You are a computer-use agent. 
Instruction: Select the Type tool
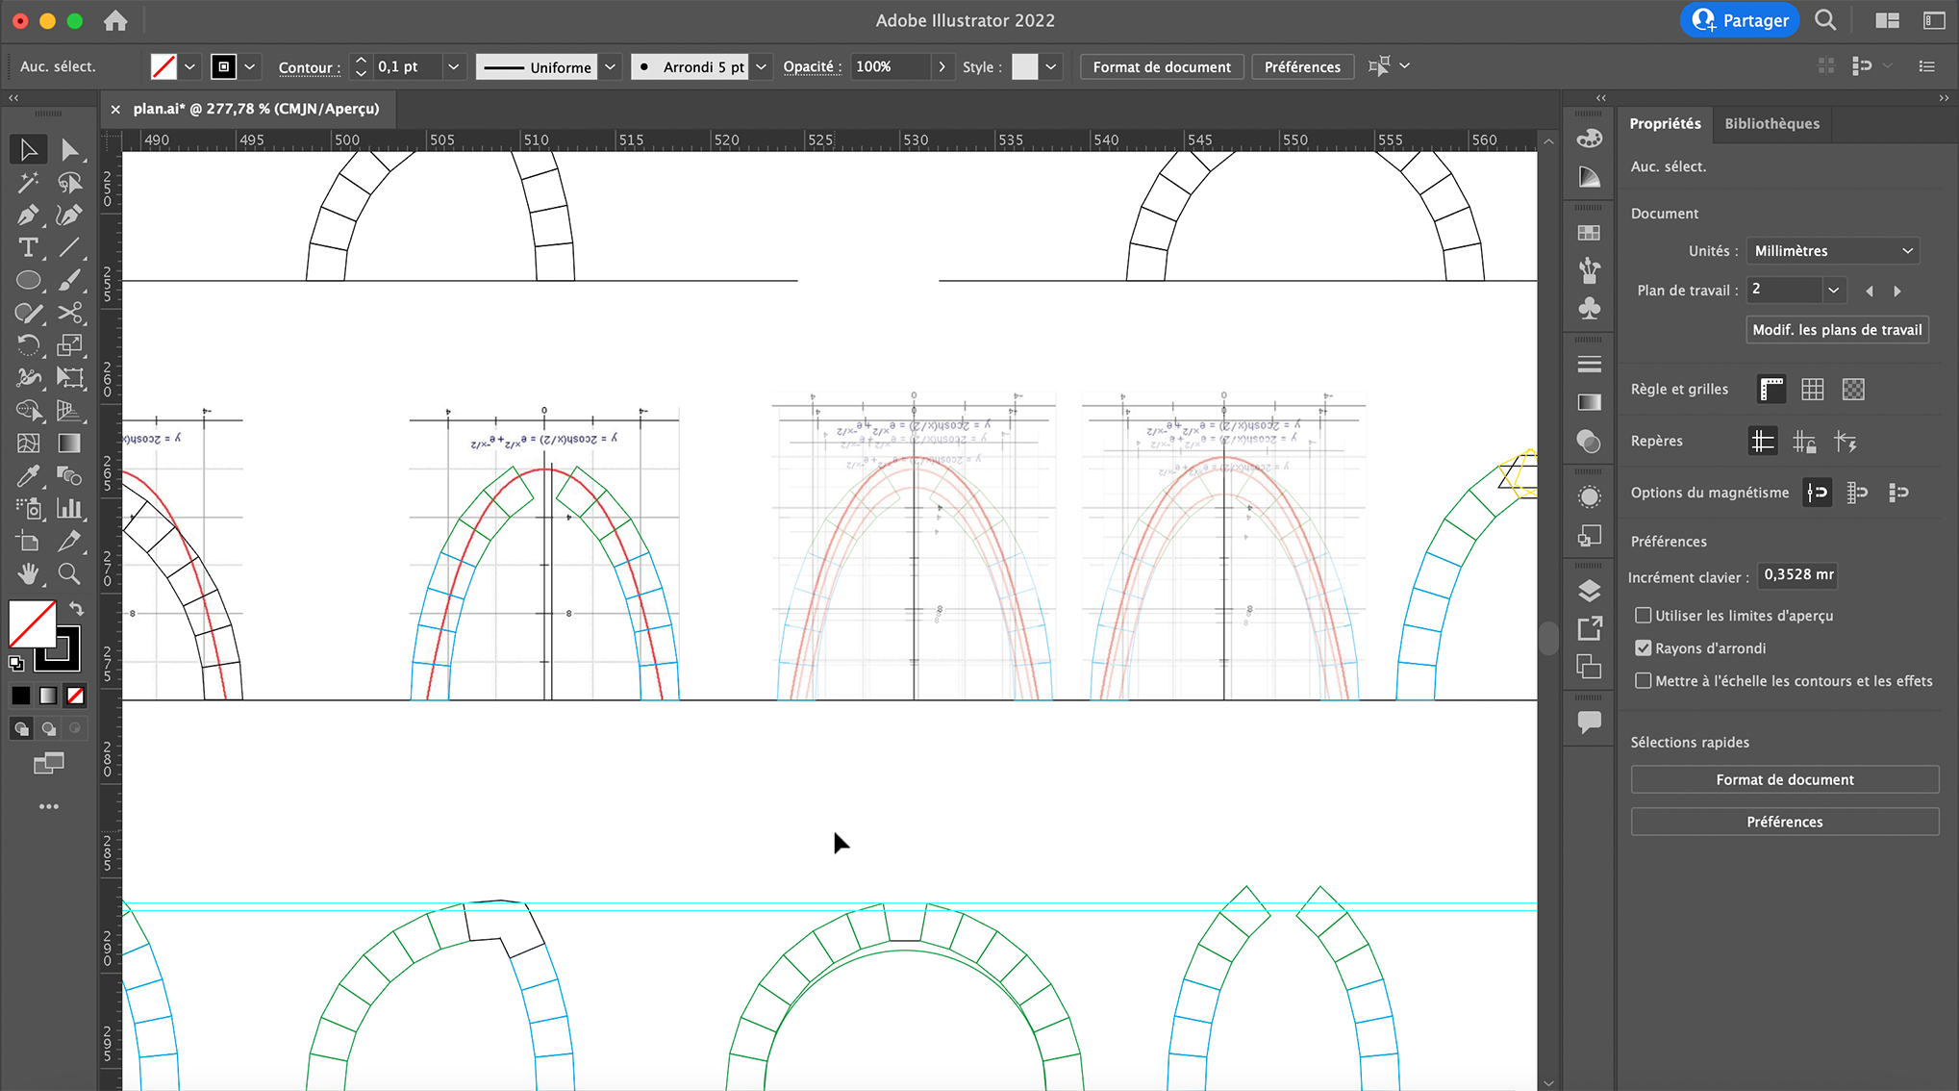tap(28, 247)
